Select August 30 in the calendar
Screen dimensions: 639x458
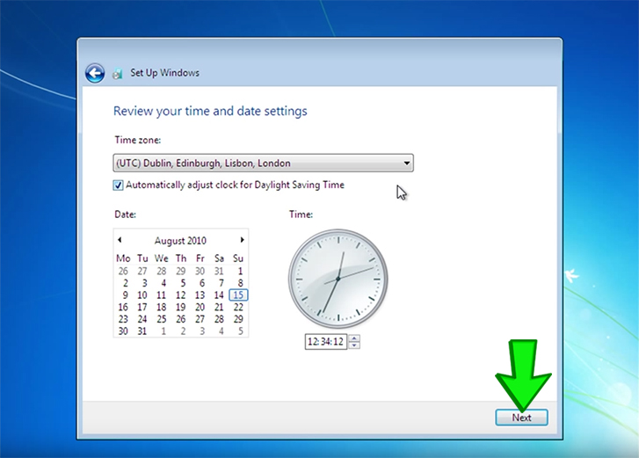point(123,331)
